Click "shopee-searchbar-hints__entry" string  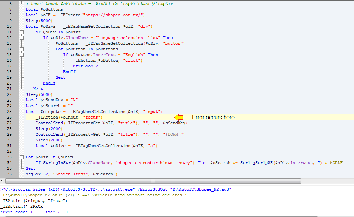click(x=154, y=163)
